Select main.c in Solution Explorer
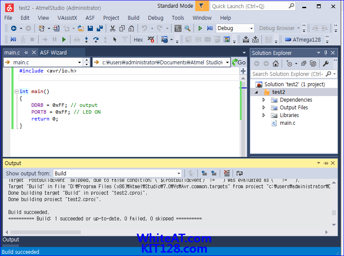Screen dimensions: 344x256 [x=287, y=123]
